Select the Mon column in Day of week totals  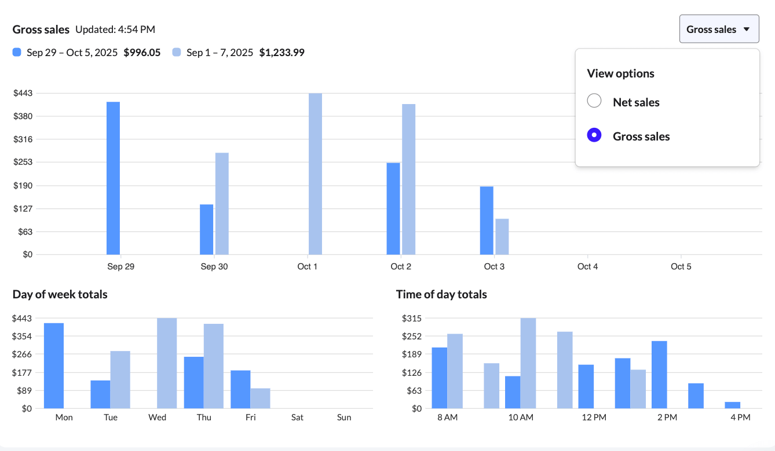point(55,364)
